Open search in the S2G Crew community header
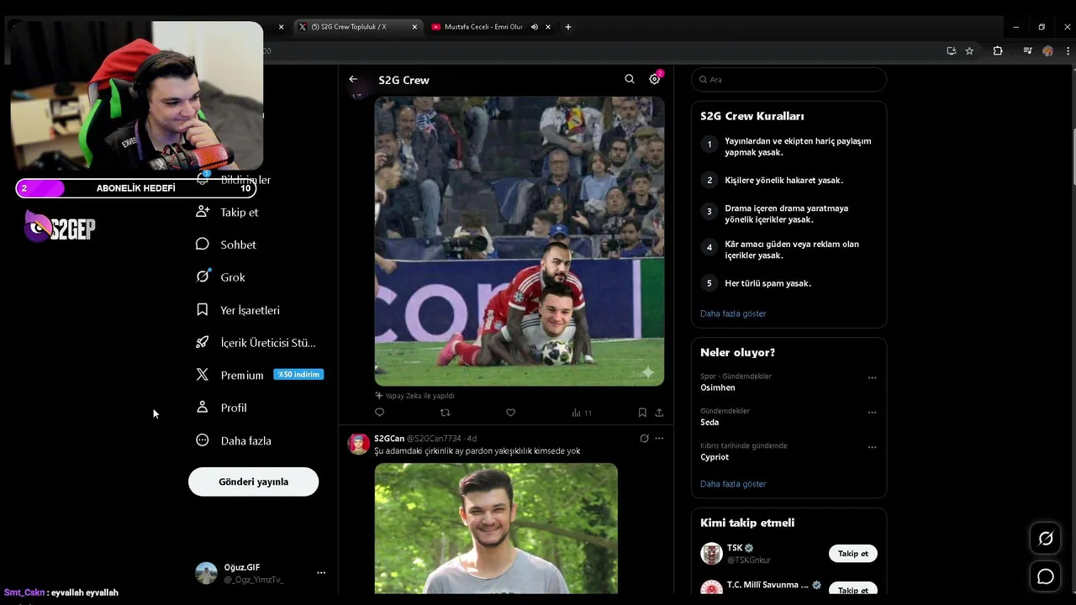1076x605 pixels. click(x=630, y=79)
